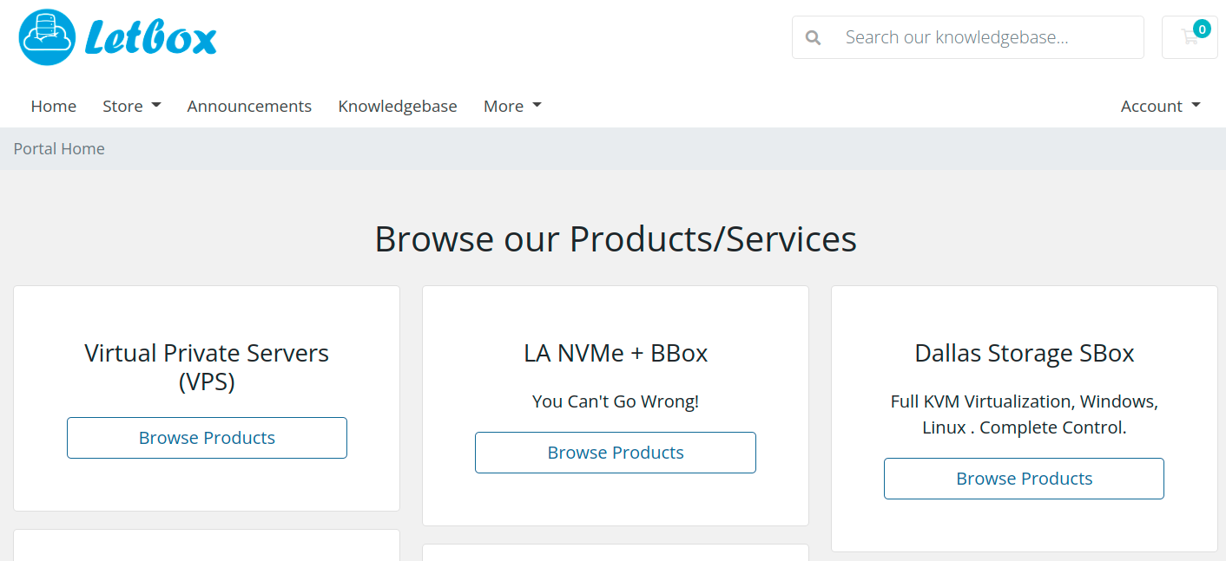Screen dimensions: 1226x561
Task: Go to Home menu item
Action: coord(54,106)
